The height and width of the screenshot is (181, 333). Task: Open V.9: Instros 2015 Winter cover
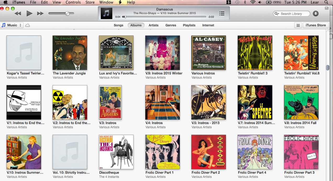pyautogui.click(x=163, y=53)
